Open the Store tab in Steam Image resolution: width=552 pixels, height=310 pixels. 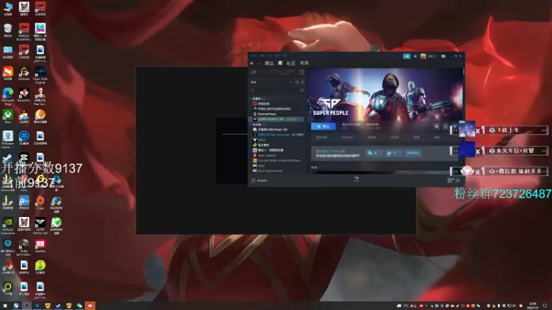coord(269,63)
